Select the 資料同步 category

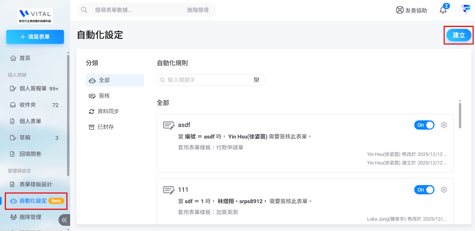click(108, 111)
